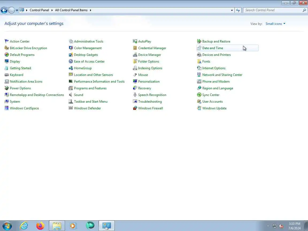
Task: Open Internet Options link
Action: [x=214, y=68]
